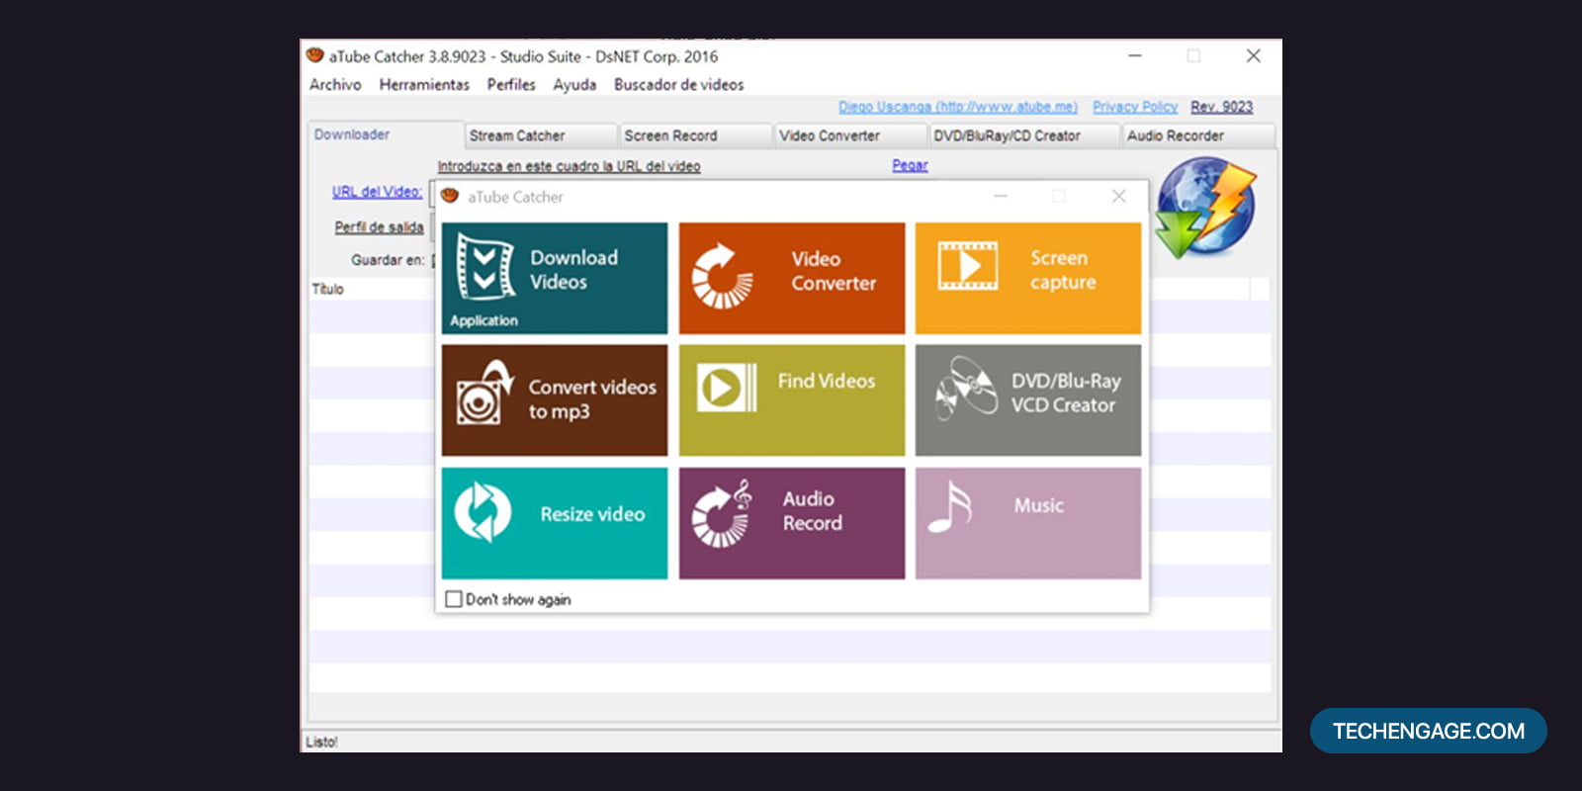Click the Pegar paste link
Viewport: 1582px width, 791px height.
click(910, 165)
